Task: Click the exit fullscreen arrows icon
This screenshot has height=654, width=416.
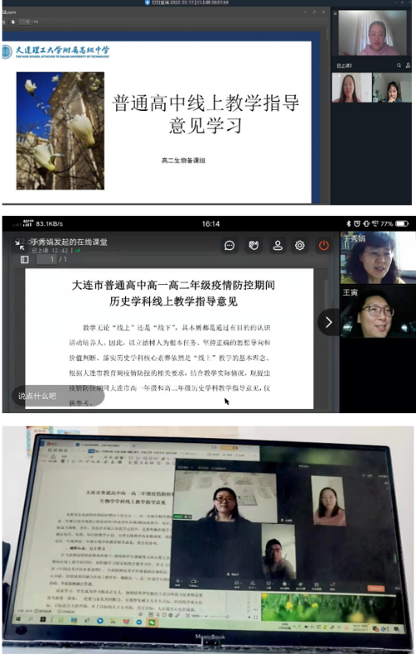Action: pos(20,245)
